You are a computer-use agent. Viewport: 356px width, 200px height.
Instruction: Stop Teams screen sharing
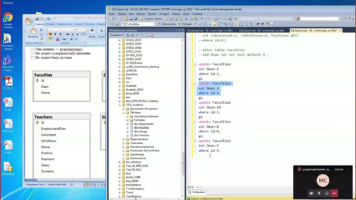[327, 193]
